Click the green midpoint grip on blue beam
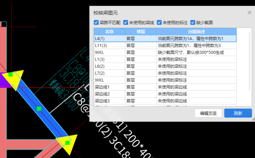Image resolution: width=255 pixels, height=158 pixels. point(39,108)
